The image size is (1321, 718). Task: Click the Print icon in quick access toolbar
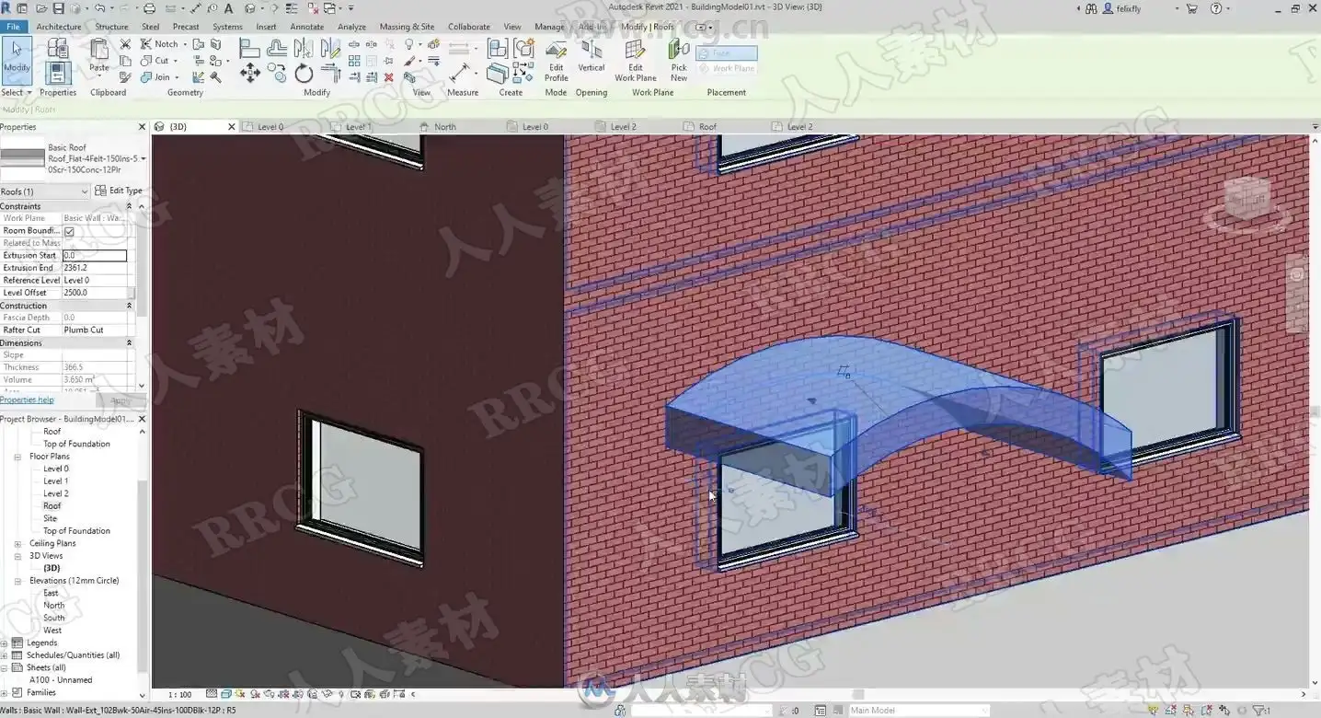[149, 8]
